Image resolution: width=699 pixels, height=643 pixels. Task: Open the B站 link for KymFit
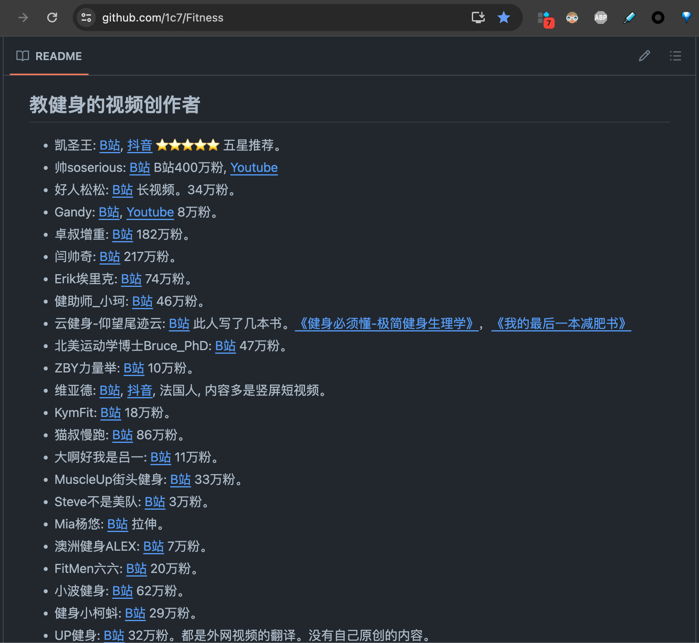111,413
